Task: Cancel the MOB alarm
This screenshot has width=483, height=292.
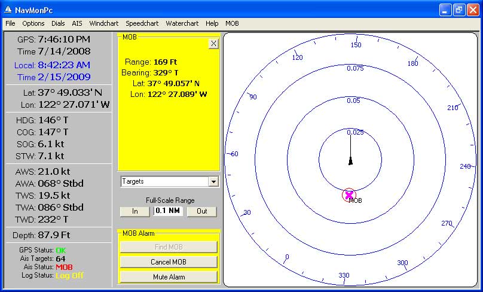Action: (169, 262)
